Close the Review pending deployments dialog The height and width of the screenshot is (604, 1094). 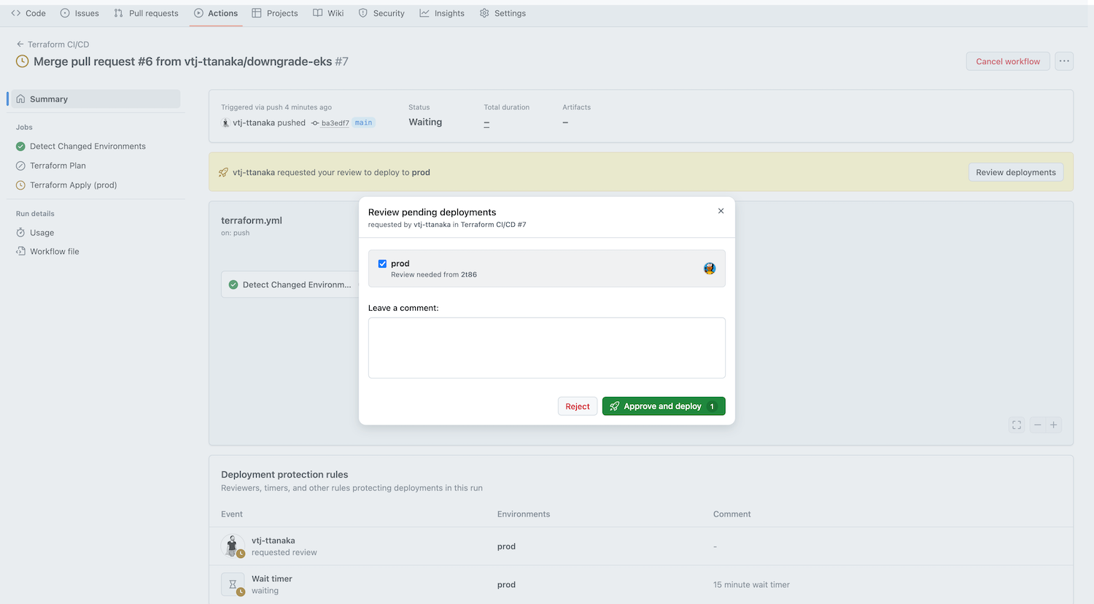721,212
